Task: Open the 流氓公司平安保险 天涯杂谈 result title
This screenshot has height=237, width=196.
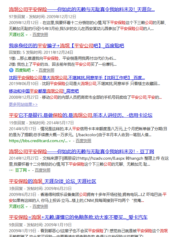Action: [82, 10]
